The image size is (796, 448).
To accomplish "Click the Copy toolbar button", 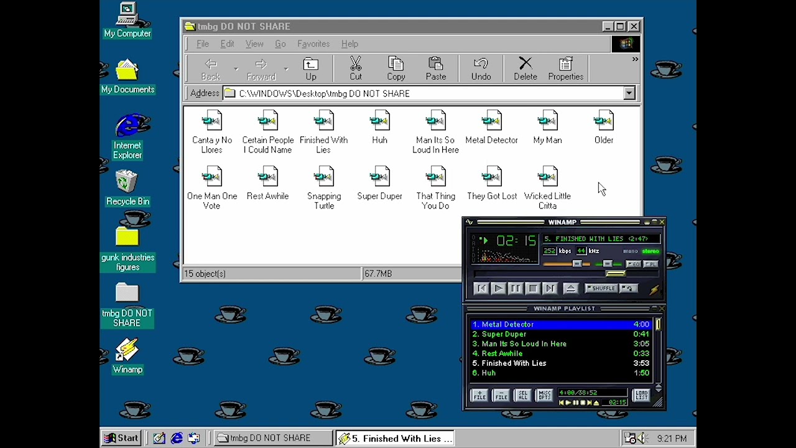I will coord(396,69).
